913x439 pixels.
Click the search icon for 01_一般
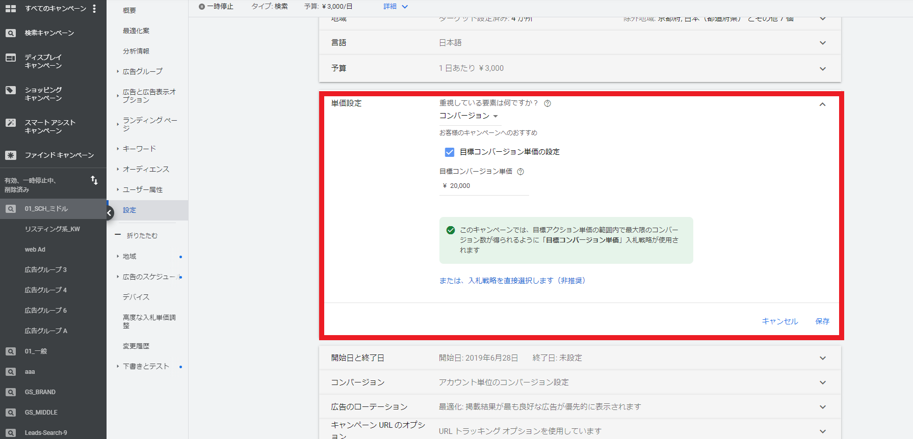[x=10, y=351]
